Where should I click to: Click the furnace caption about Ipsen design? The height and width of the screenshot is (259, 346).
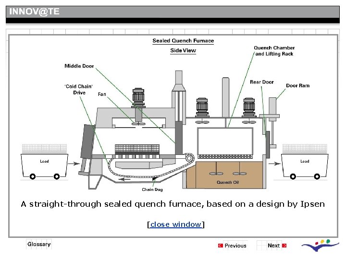click(173, 204)
